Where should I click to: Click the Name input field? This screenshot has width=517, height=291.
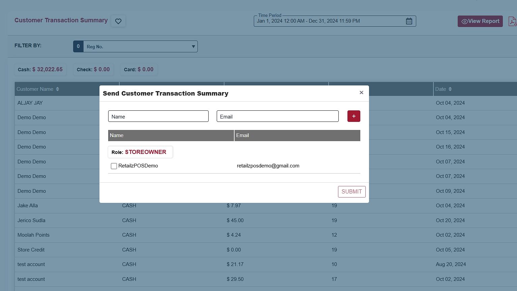(158, 116)
